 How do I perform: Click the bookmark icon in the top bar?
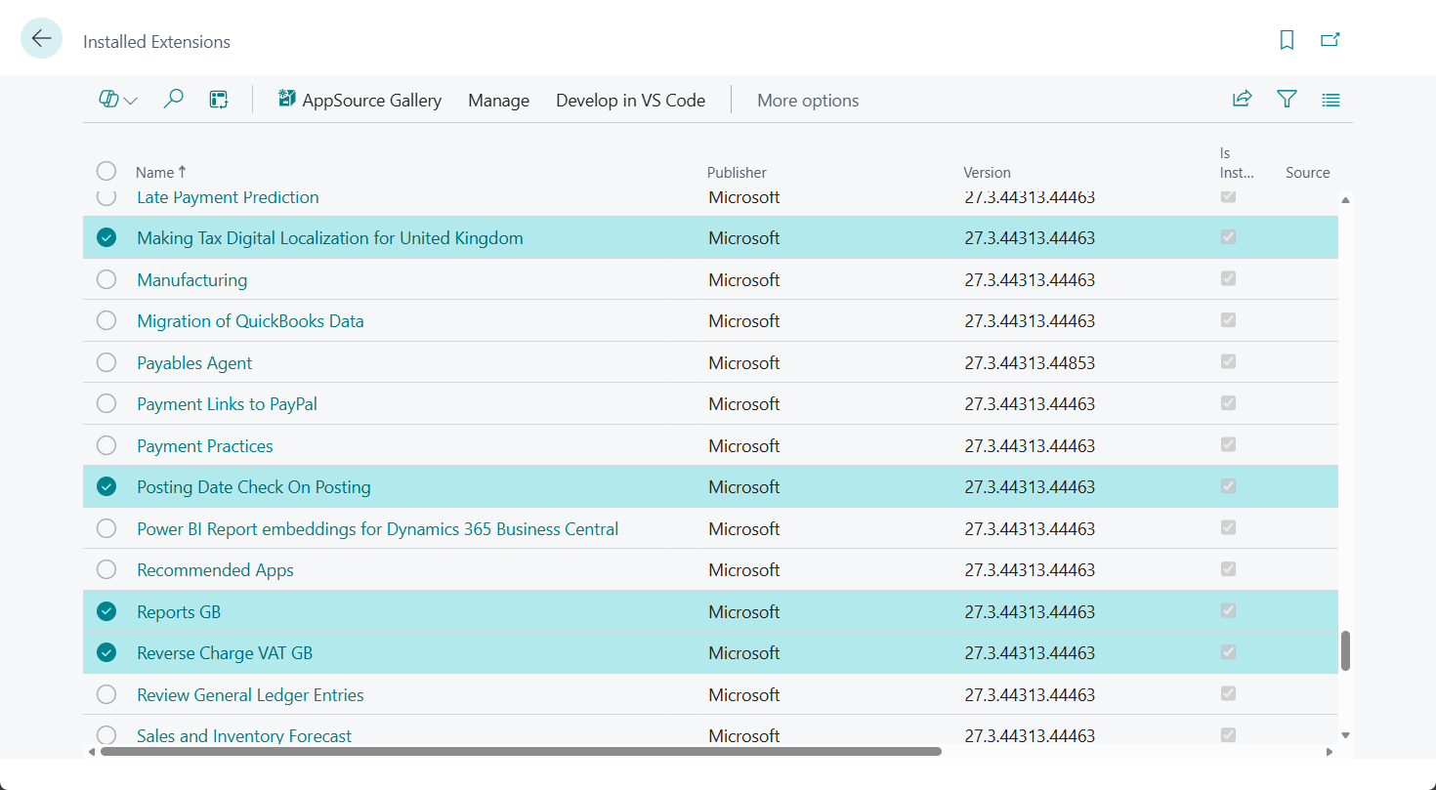point(1287,40)
